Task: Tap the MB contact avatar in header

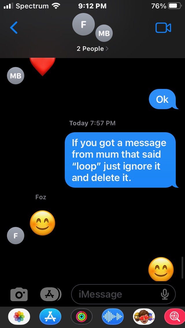Action: click(104, 33)
